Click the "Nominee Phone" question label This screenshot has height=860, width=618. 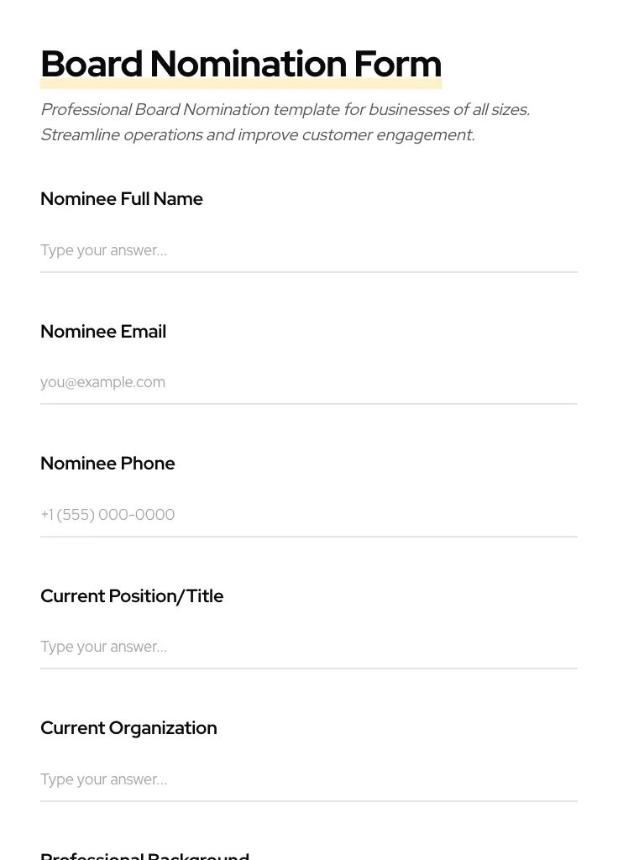pos(107,464)
